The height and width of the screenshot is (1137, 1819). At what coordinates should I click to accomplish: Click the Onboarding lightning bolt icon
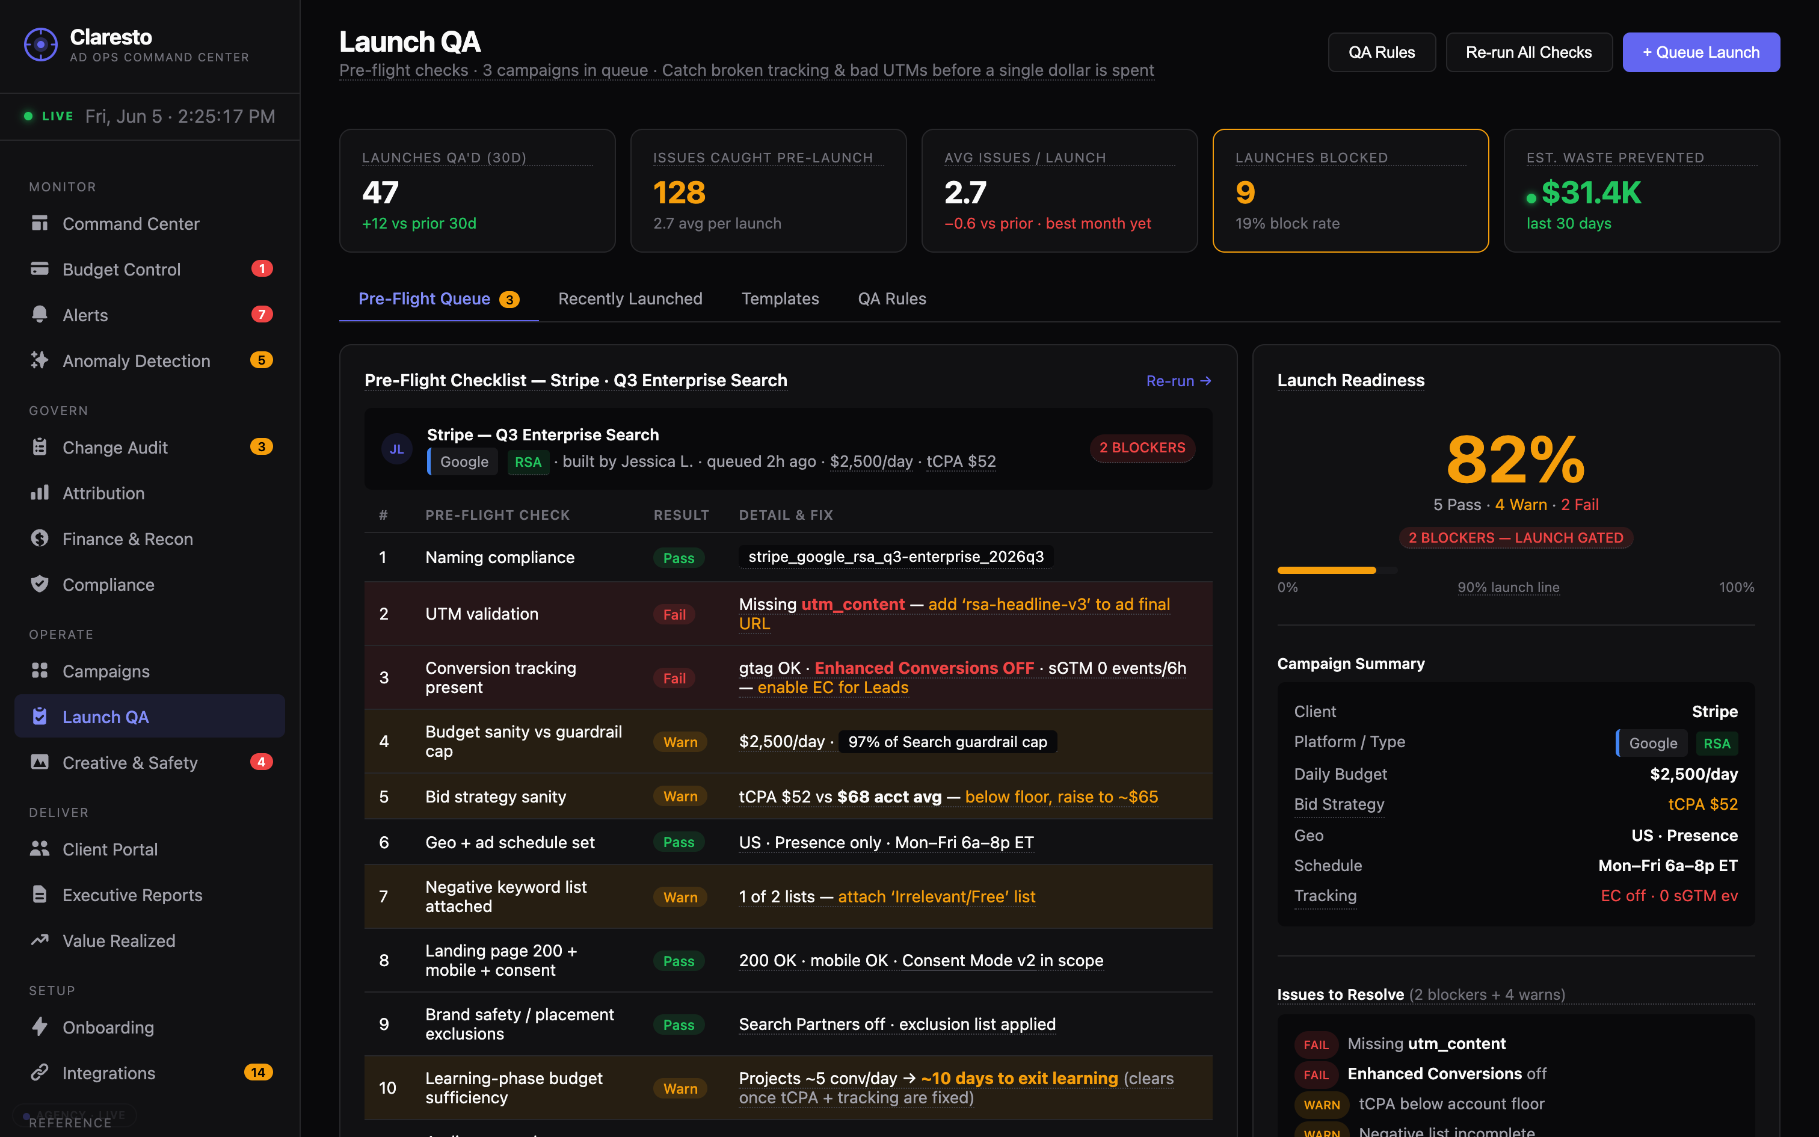click(x=40, y=1028)
